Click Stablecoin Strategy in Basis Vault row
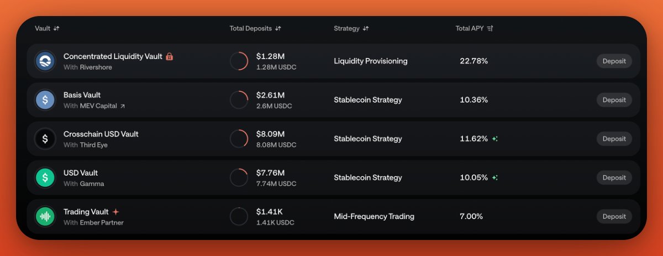The image size is (663, 256). point(368,100)
